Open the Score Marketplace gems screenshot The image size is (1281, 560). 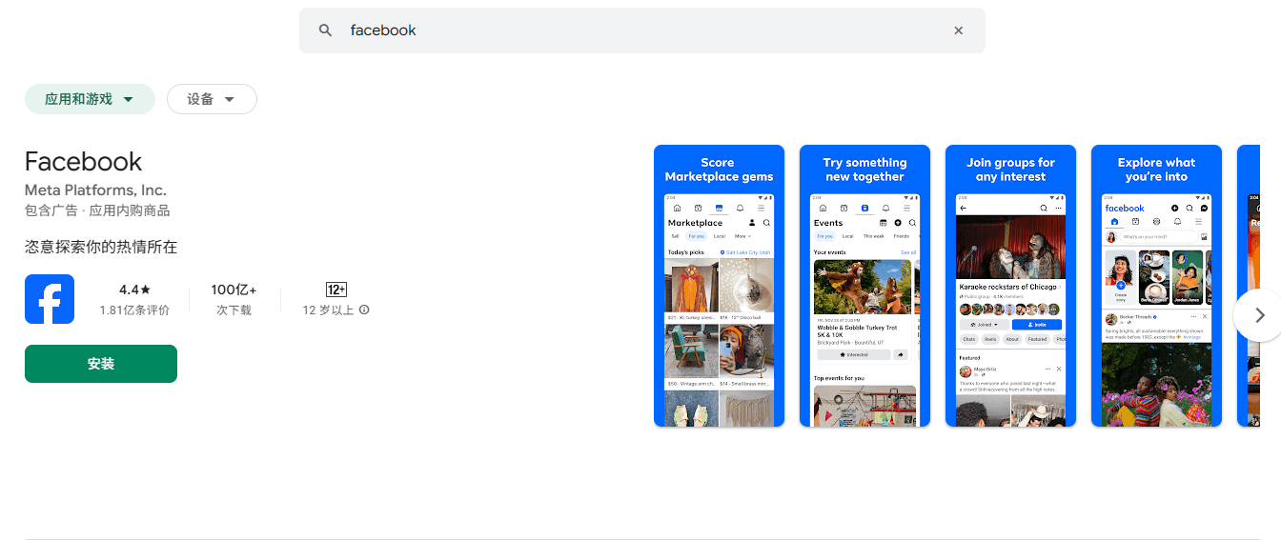coord(719,284)
